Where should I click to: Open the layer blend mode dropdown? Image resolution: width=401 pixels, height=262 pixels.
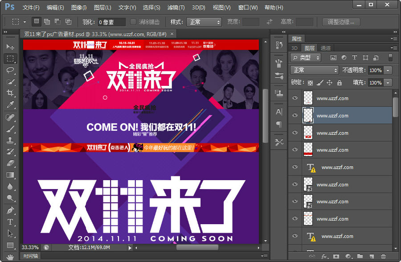click(x=315, y=70)
